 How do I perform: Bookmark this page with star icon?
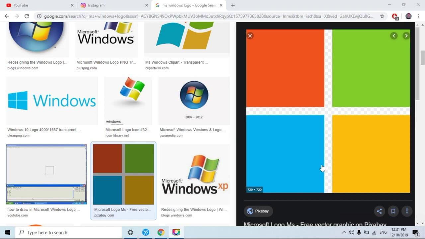(382, 16)
